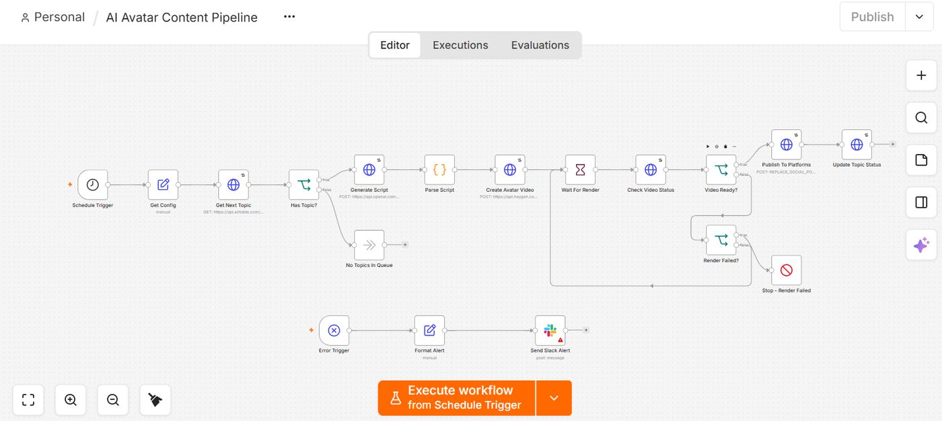Switch to the Editor tab
Image resolution: width=942 pixels, height=421 pixels.
[x=395, y=45]
